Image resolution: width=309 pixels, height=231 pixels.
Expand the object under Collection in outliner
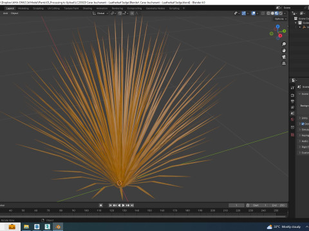click(300, 27)
